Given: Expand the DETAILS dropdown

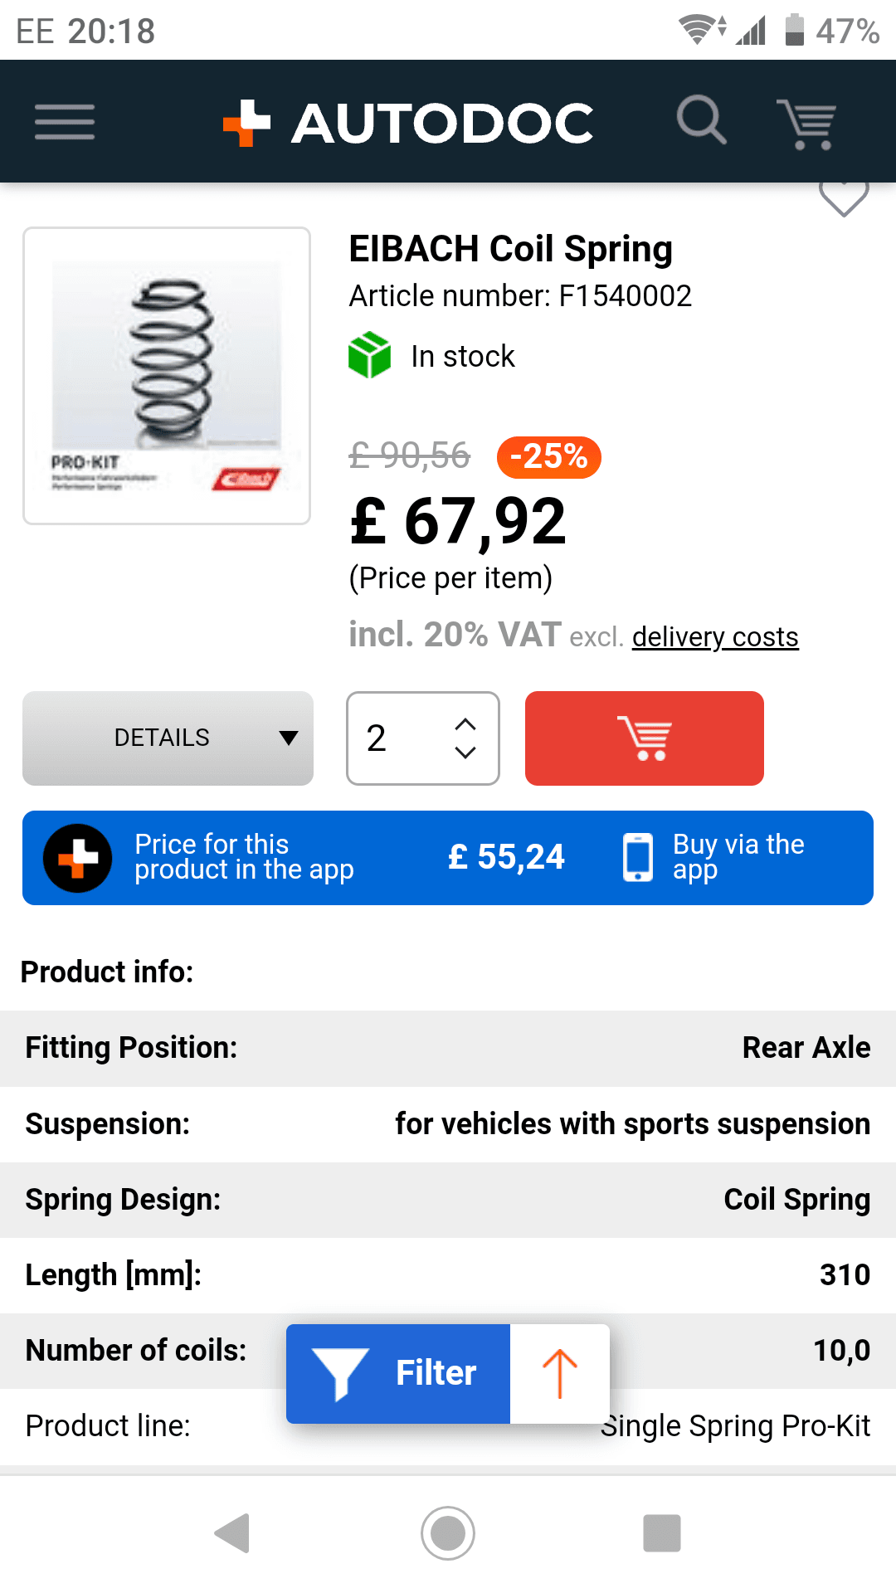Looking at the screenshot, I should 168,738.
